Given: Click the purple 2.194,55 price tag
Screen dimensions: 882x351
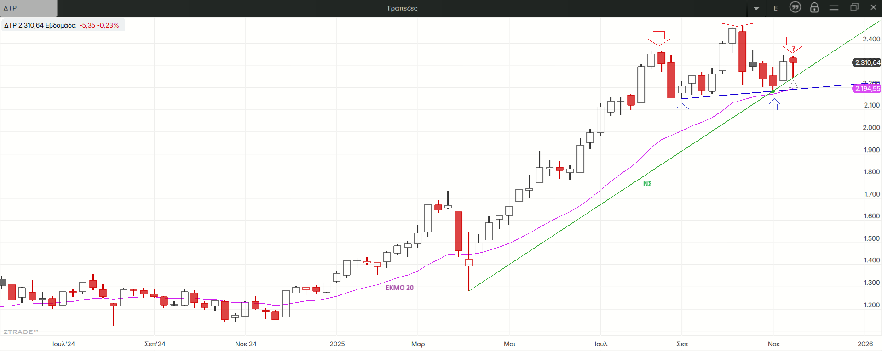Looking at the screenshot, I should (867, 89).
